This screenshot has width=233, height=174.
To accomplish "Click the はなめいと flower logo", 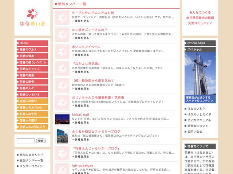I will [x=32, y=18].
